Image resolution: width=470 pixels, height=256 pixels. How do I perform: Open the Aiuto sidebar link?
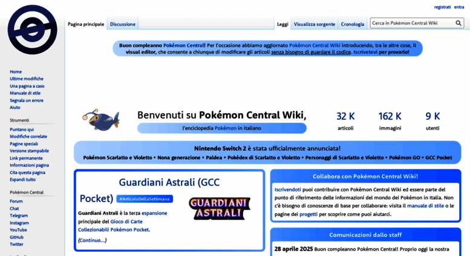point(15,107)
